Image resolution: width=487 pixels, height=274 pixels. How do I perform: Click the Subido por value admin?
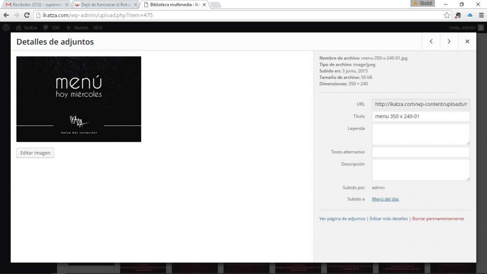point(378,188)
